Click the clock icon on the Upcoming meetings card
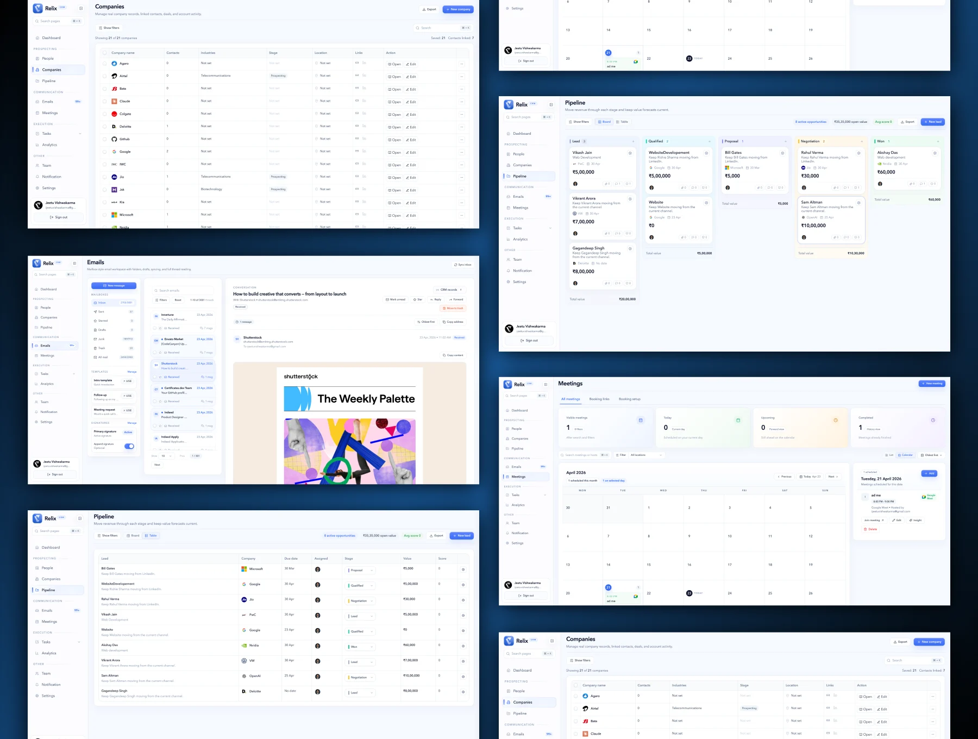The width and height of the screenshot is (978, 739). click(836, 420)
